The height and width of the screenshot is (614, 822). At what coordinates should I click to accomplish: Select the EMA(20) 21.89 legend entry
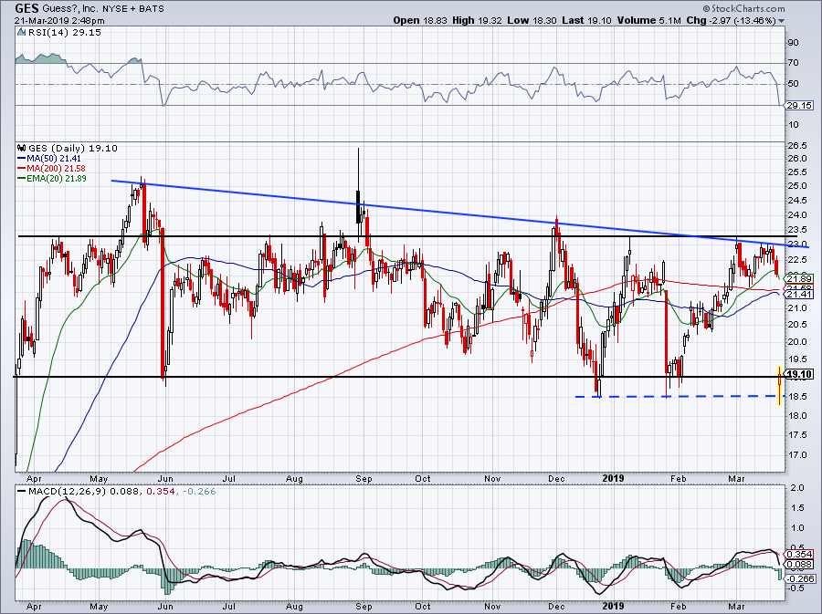click(57, 179)
